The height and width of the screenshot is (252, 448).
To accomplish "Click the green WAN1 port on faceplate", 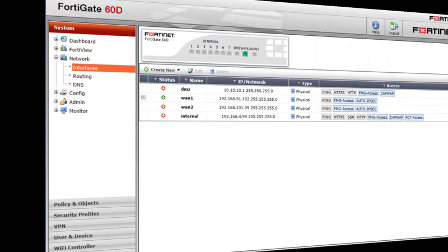I will click(x=245, y=54).
